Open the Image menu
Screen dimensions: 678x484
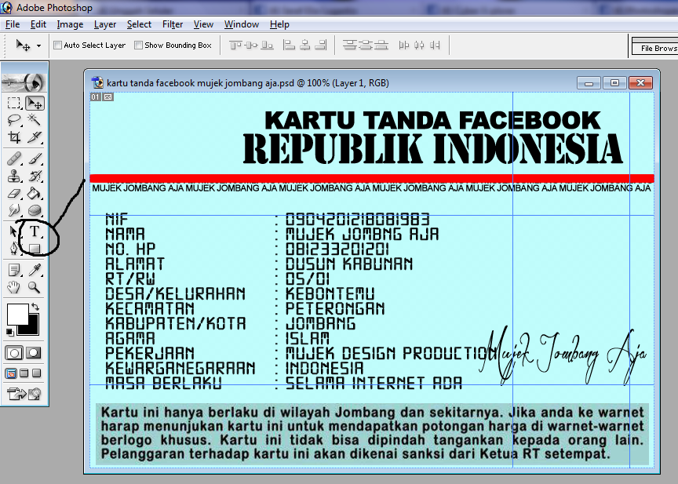click(x=70, y=24)
